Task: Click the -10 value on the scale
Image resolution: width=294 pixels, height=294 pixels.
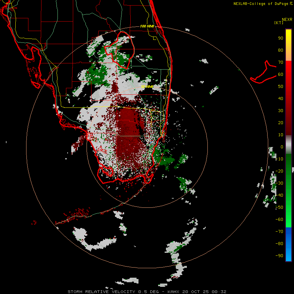Action: (x=279, y=159)
